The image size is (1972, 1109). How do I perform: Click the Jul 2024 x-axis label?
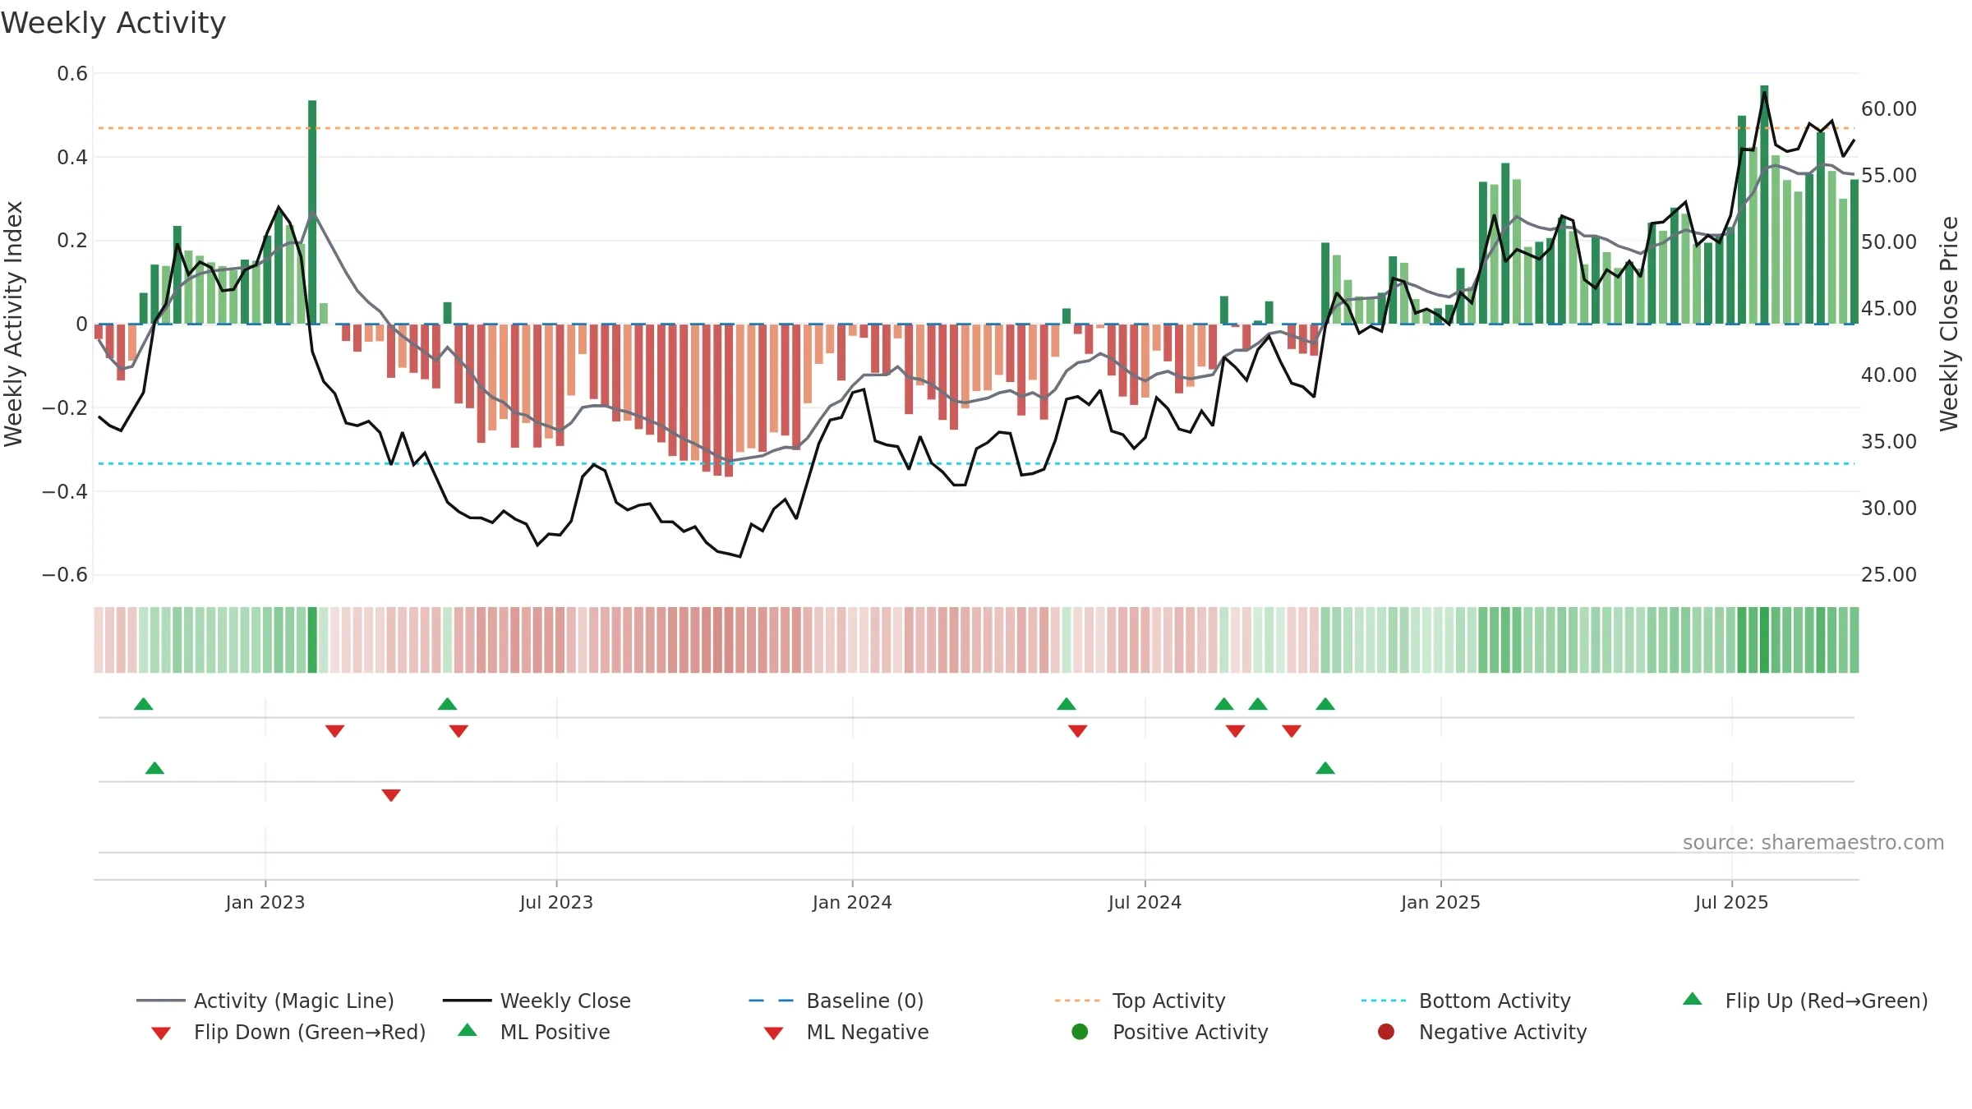pyautogui.click(x=1145, y=902)
